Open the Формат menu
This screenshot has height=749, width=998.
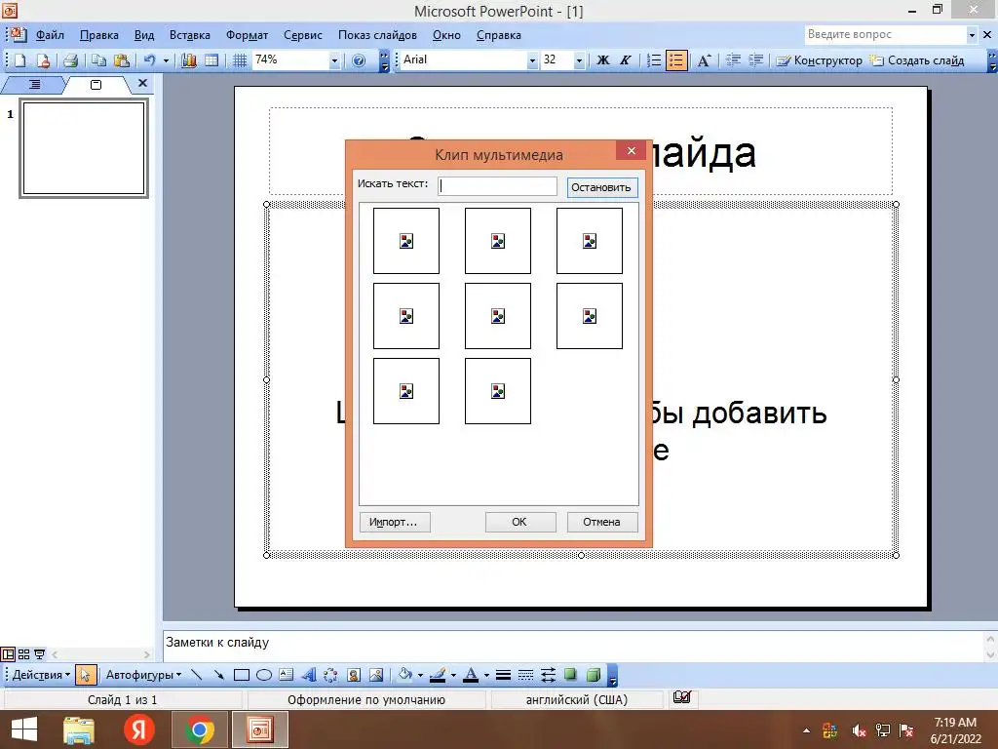tap(247, 35)
